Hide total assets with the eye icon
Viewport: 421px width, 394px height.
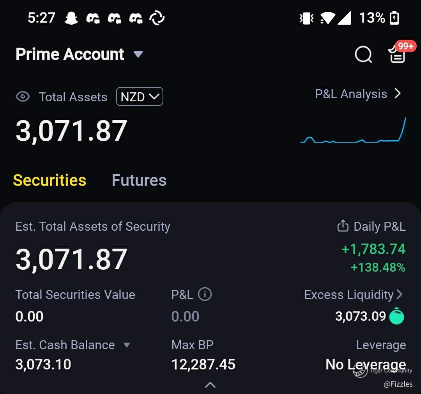[23, 97]
